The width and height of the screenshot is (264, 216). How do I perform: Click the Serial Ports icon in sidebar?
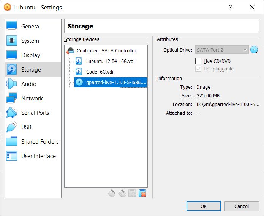[12, 113]
